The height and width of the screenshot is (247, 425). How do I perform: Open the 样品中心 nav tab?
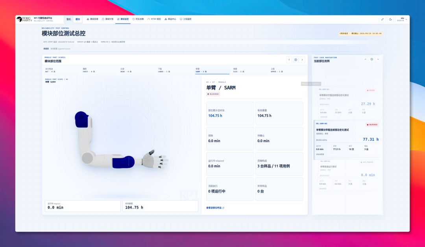pyautogui.click(x=170, y=19)
